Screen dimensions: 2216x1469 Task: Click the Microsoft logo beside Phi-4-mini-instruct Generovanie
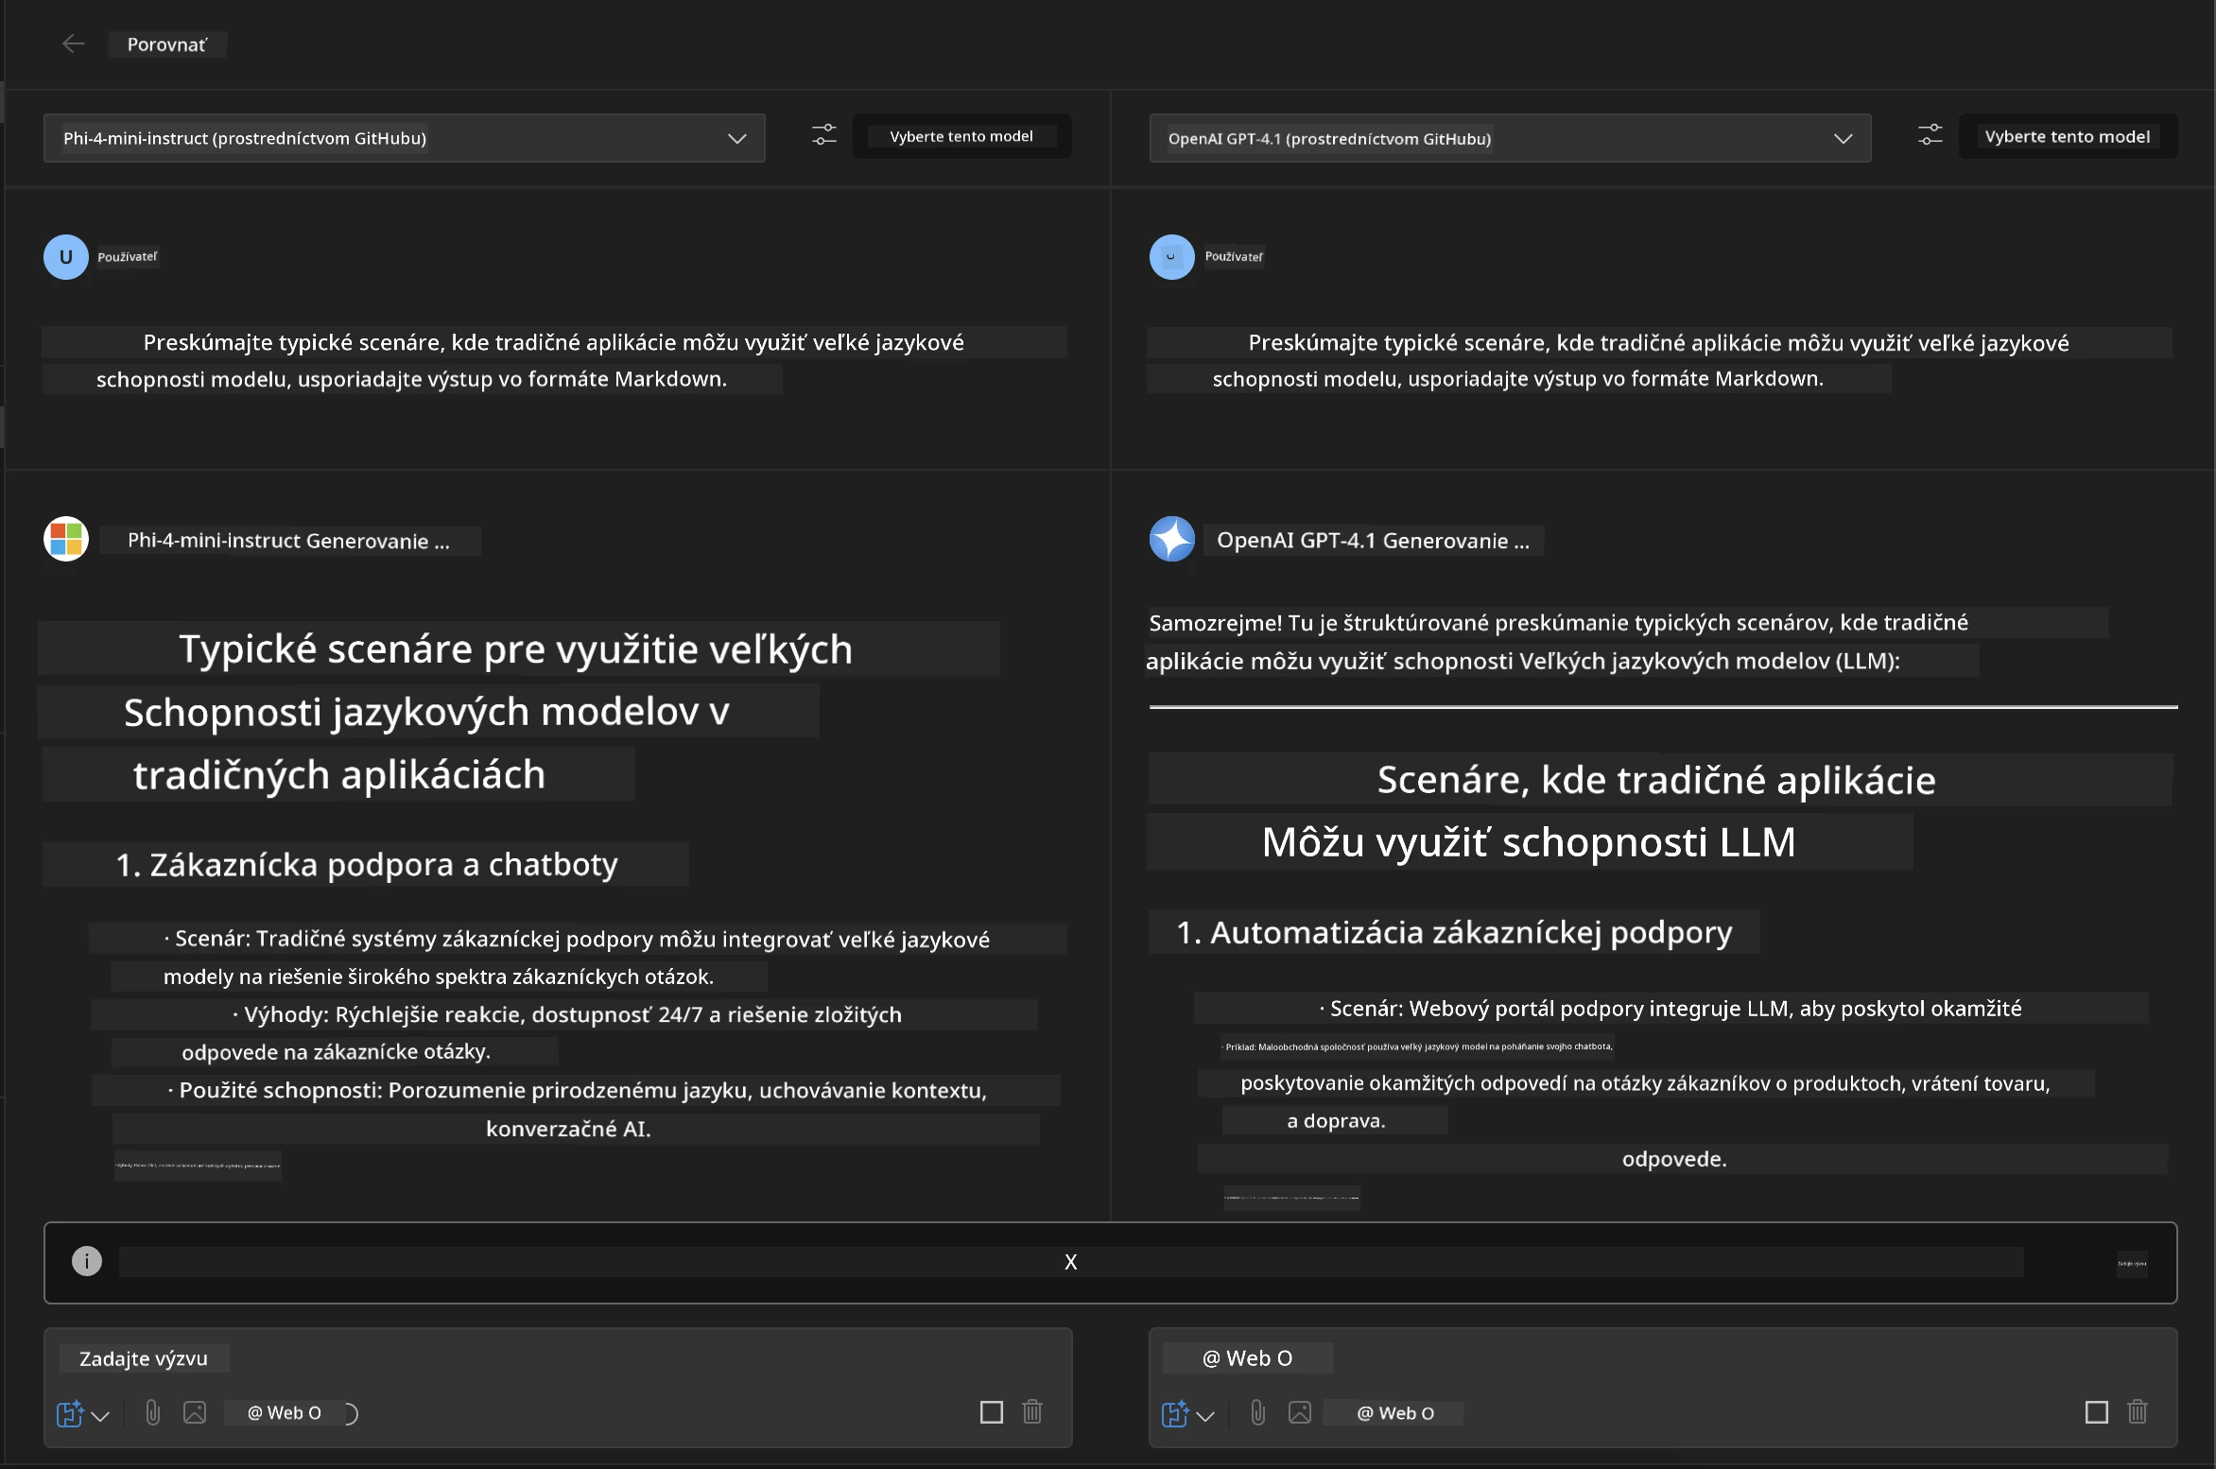click(x=66, y=539)
